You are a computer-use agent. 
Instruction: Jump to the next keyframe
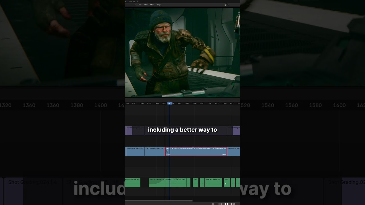[x=231, y=204]
